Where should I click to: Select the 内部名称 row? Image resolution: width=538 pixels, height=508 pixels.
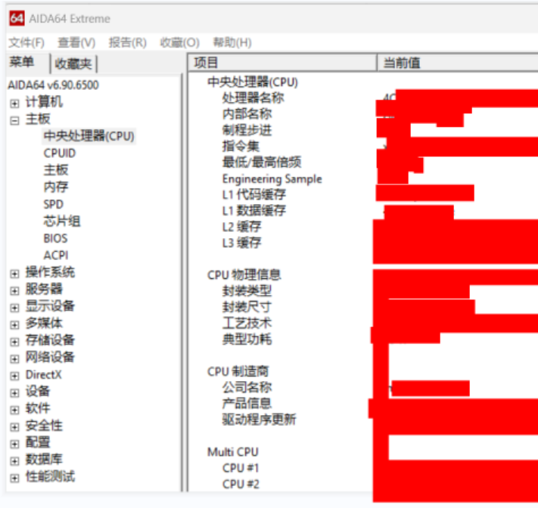[x=247, y=114]
